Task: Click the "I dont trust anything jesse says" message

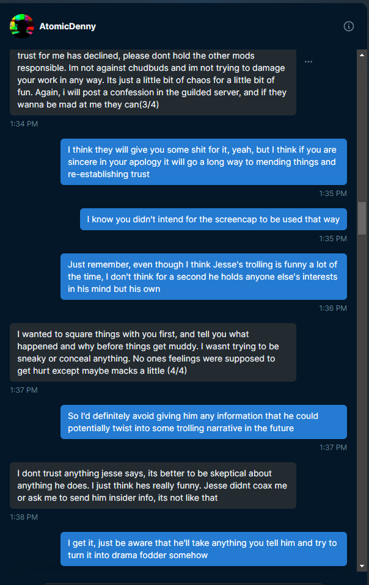Action: pyautogui.click(x=153, y=485)
